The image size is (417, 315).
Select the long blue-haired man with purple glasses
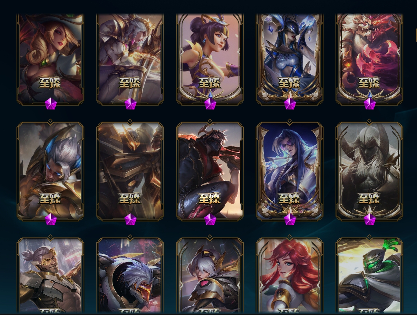290,171
